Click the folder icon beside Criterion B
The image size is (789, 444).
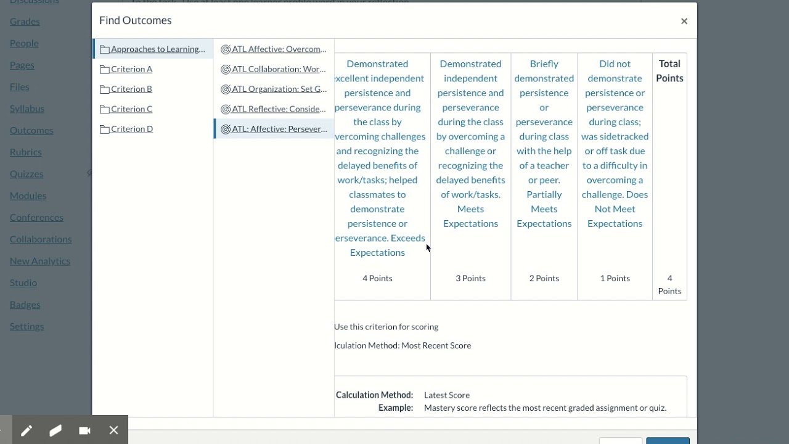coord(104,89)
